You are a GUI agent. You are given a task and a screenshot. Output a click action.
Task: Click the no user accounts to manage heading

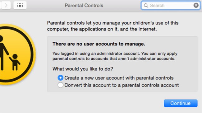click(x=99, y=44)
